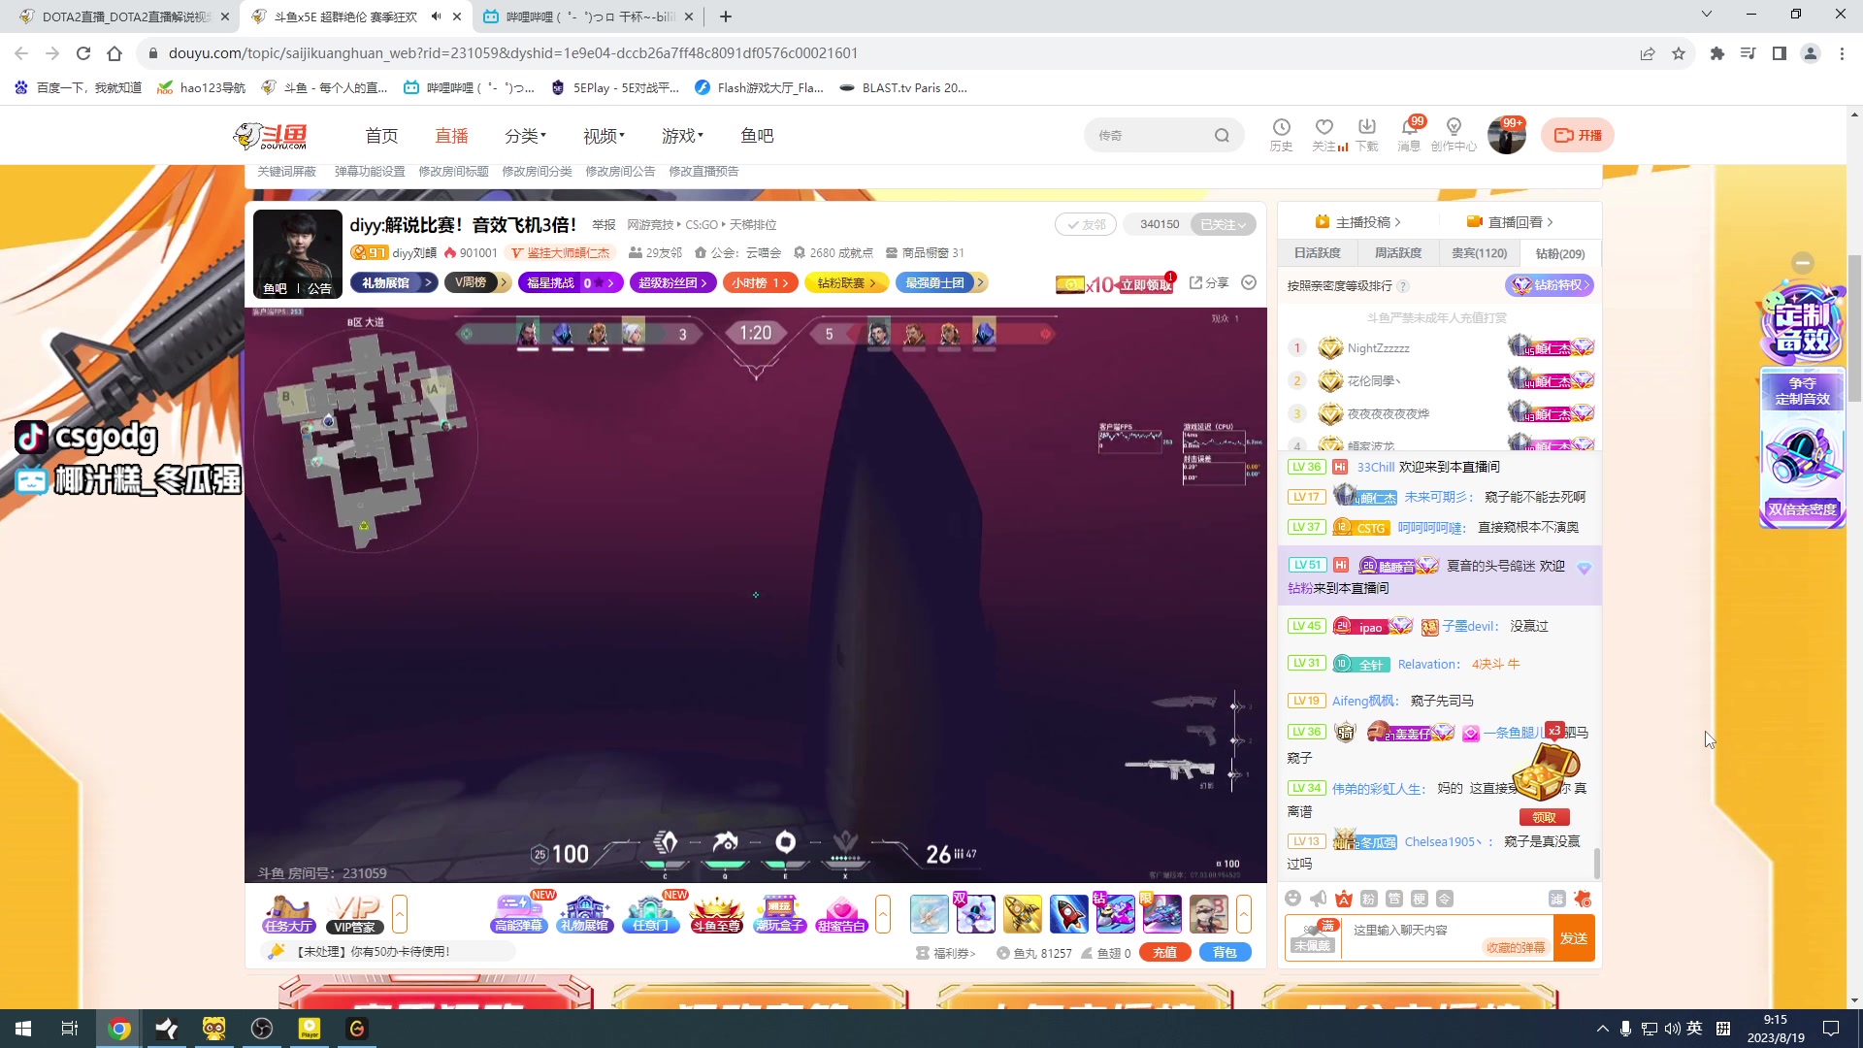Go to 鱼吧 nav item

[757, 136]
